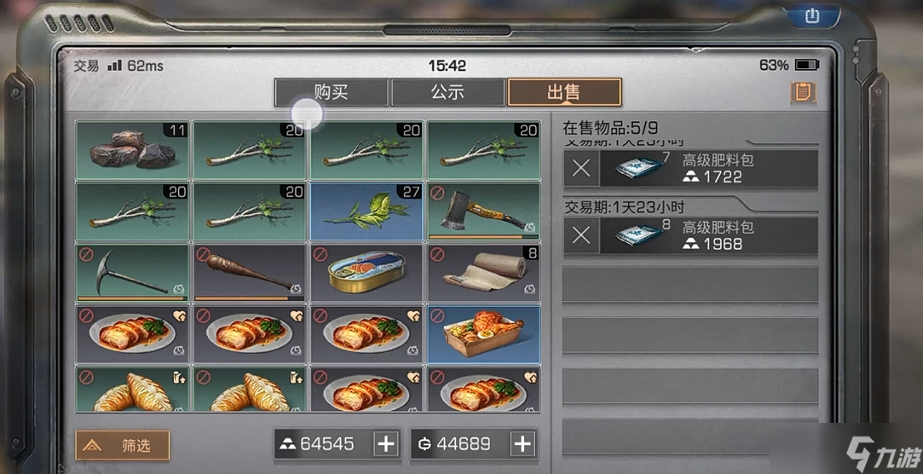Cancel the 1722 gold fertilizer pack listing
The image size is (923, 474).
coord(581,169)
